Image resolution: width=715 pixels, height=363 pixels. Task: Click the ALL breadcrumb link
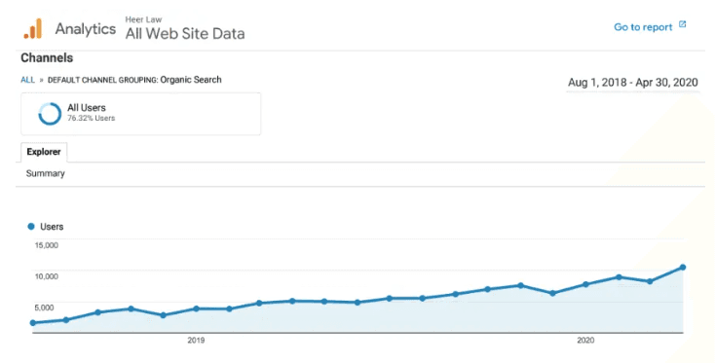(27, 80)
